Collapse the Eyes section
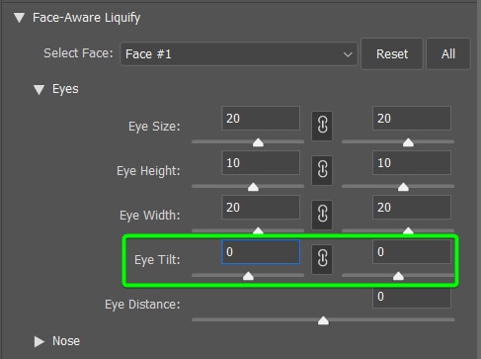 pos(40,90)
